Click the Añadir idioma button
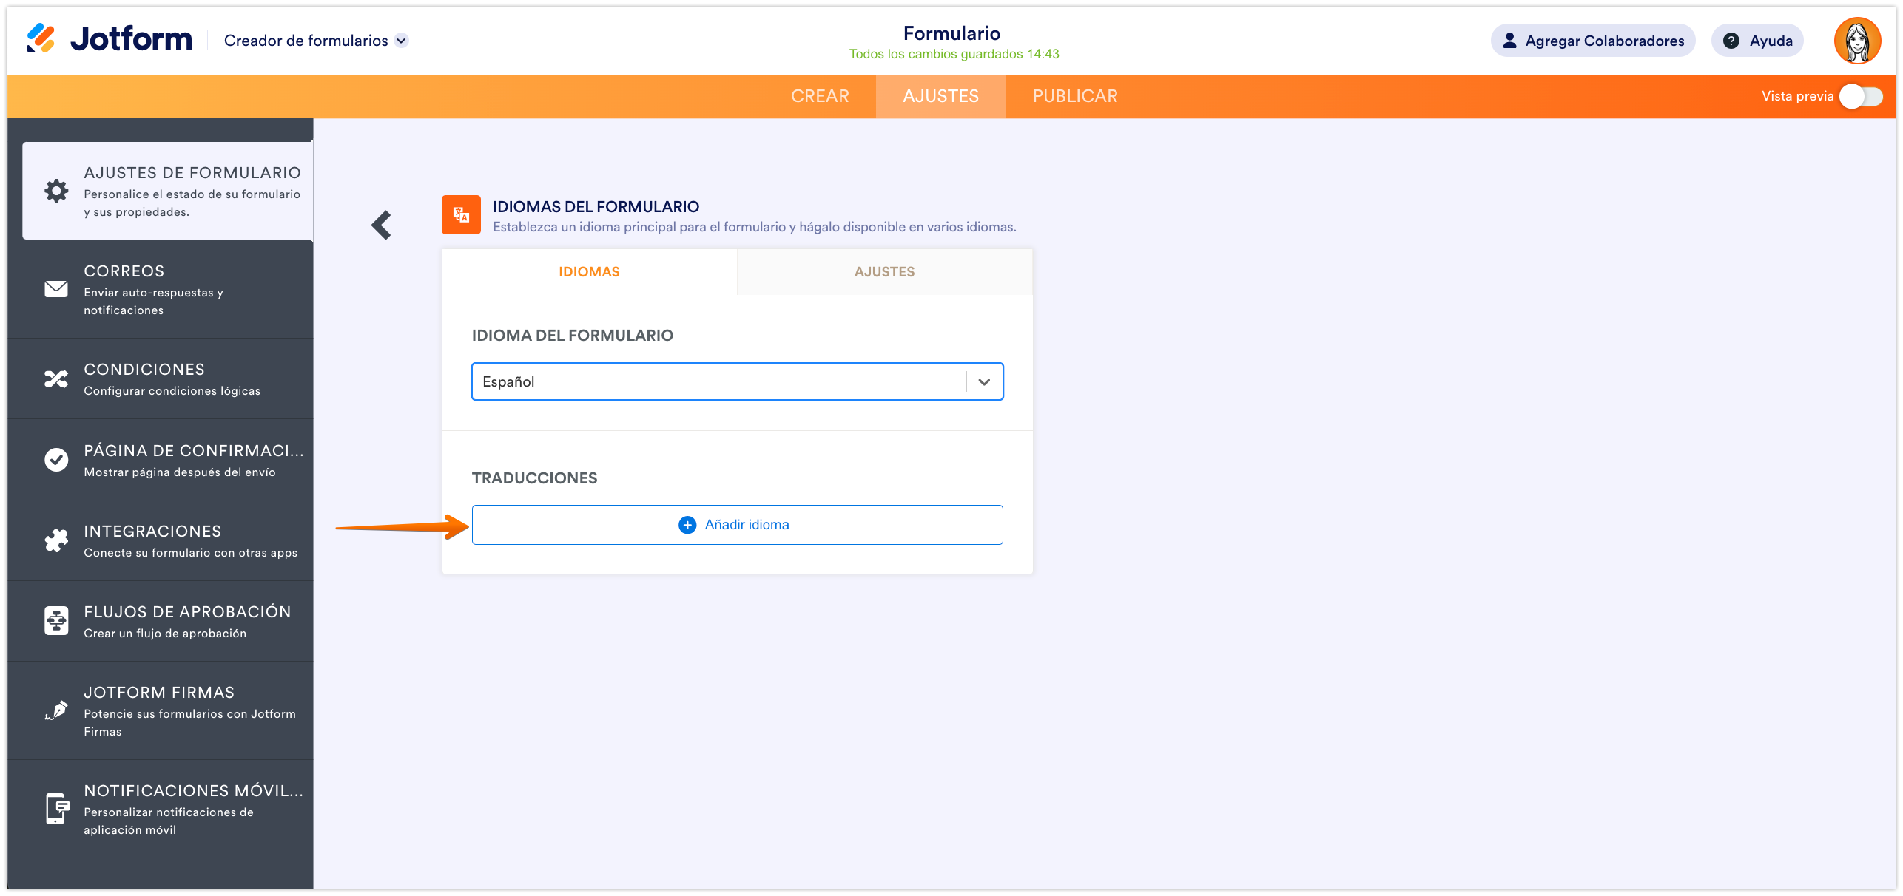The height and width of the screenshot is (896, 1903). 737,524
